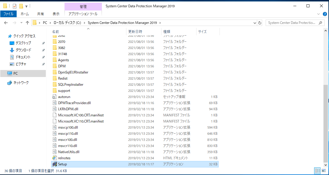Screen dimensions: 329x175
Task: Select the SQLPrepInstaller folder icon
Action: (55, 85)
